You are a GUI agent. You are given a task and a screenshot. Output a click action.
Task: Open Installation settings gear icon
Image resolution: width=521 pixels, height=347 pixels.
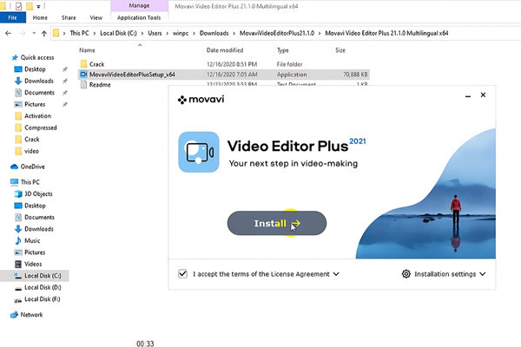(406, 274)
